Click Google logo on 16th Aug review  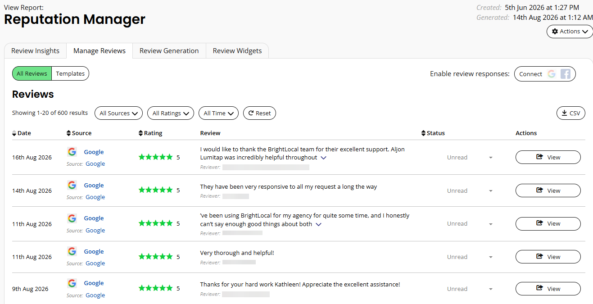click(72, 152)
